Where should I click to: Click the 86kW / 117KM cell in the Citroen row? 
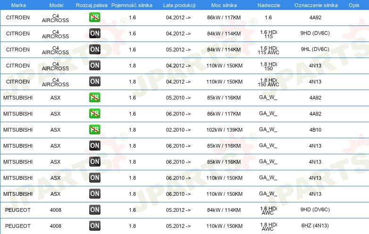(x=224, y=17)
